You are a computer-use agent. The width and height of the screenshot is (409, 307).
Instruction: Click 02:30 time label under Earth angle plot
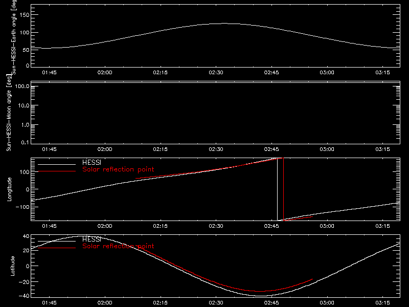[x=216, y=73]
